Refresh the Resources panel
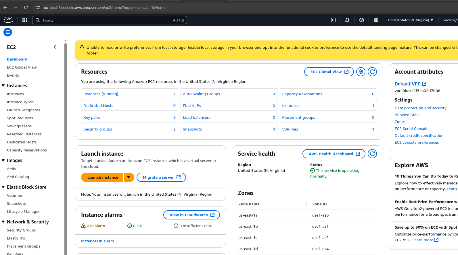Image resolution: width=458 pixels, height=255 pixels. (372, 72)
